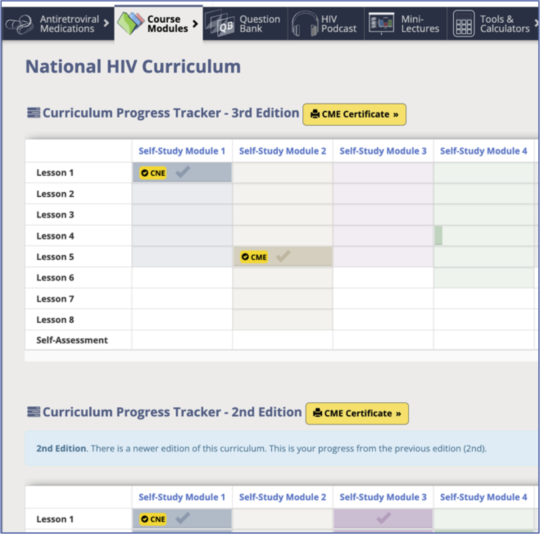Go to the Question Bank menu item
The height and width of the screenshot is (534, 540).
pos(245,24)
